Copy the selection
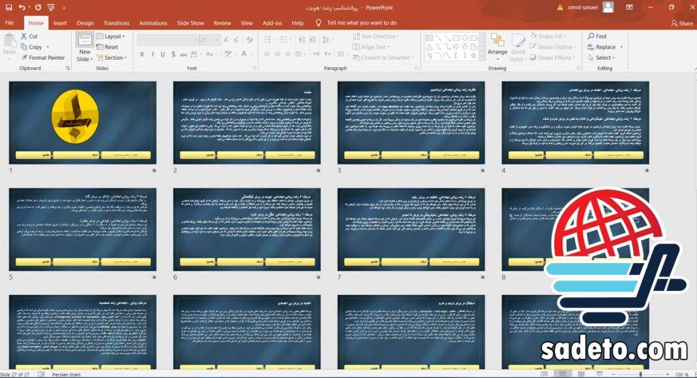The width and height of the screenshot is (697, 378). (x=32, y=47)
